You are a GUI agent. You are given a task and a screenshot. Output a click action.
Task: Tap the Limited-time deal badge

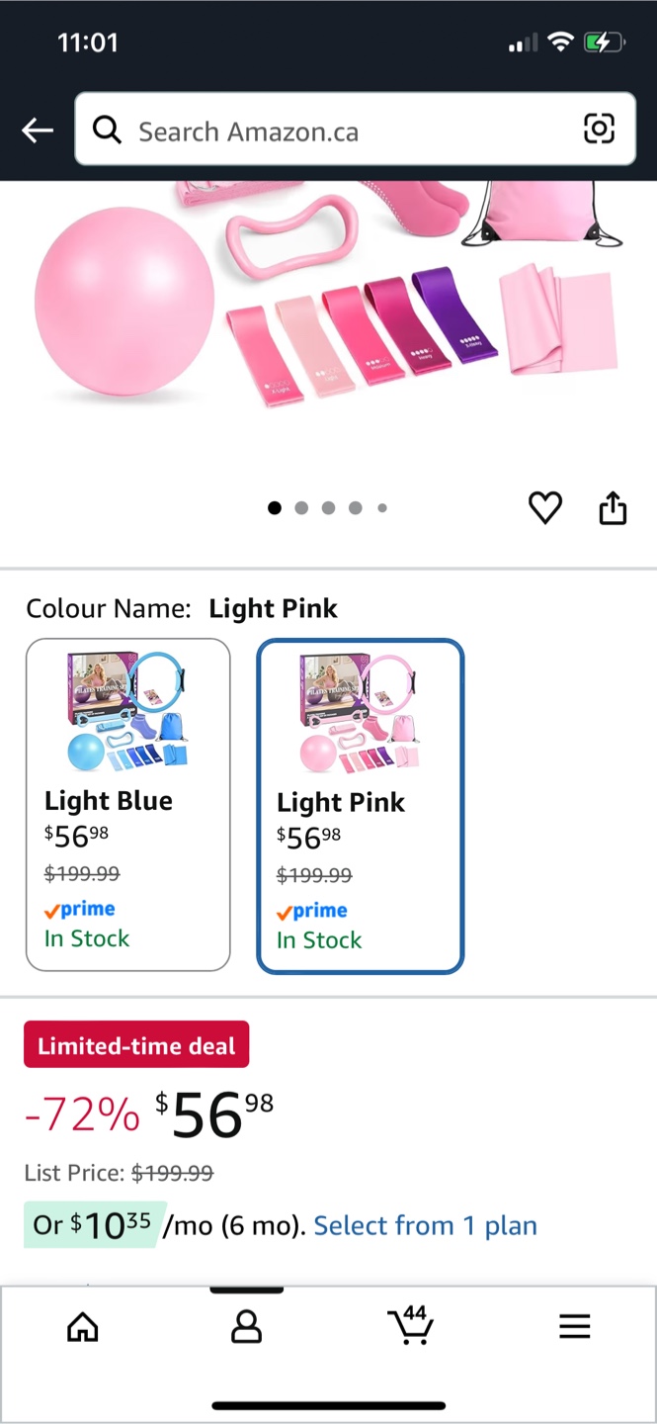[x=136, y=1045]
